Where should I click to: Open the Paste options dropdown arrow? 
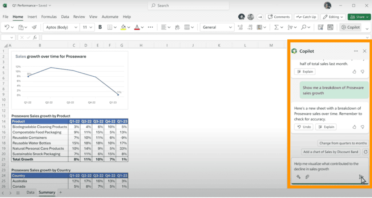pos(26,27)
